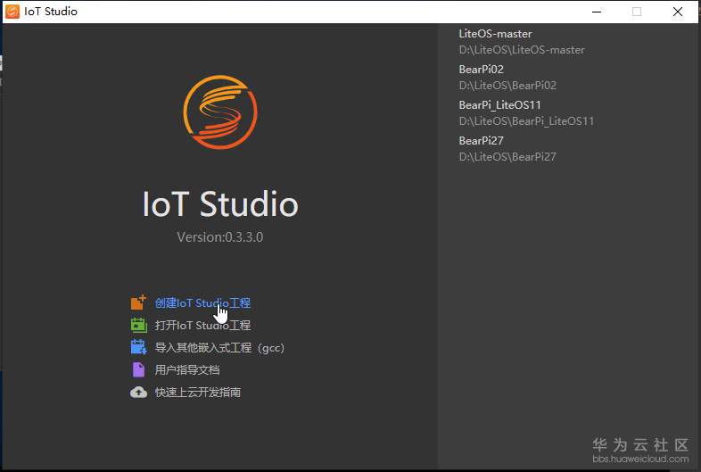Open recent project BearPi_LiteOS11

tap(499, 105)
